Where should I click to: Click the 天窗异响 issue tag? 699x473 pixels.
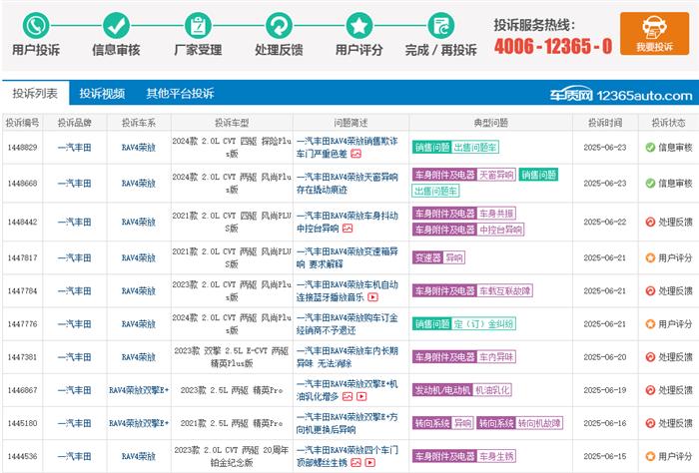tap(496, 175)
